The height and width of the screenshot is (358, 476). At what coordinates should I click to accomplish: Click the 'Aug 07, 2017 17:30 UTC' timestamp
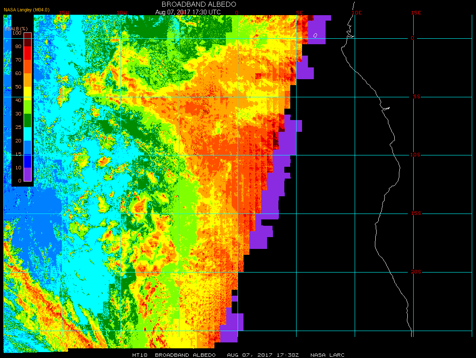click(188, 12)
